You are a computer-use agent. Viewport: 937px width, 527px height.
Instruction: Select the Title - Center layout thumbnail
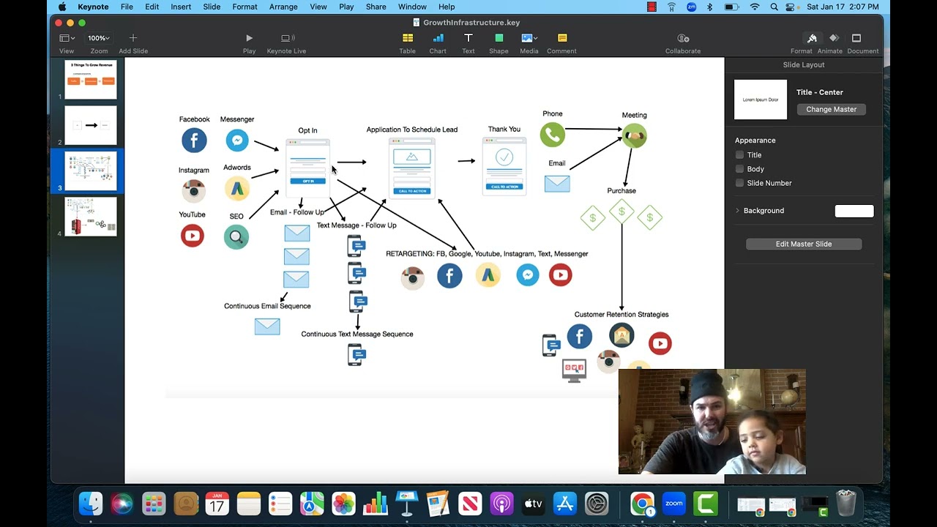[761, 100]
